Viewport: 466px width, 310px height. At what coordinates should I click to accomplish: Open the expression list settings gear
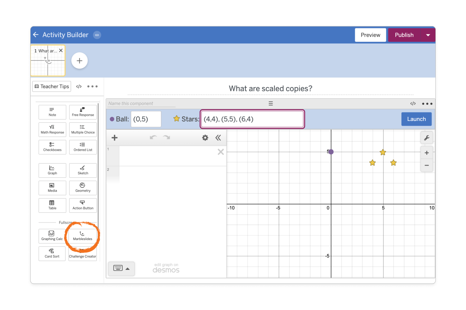coord(205,138)
